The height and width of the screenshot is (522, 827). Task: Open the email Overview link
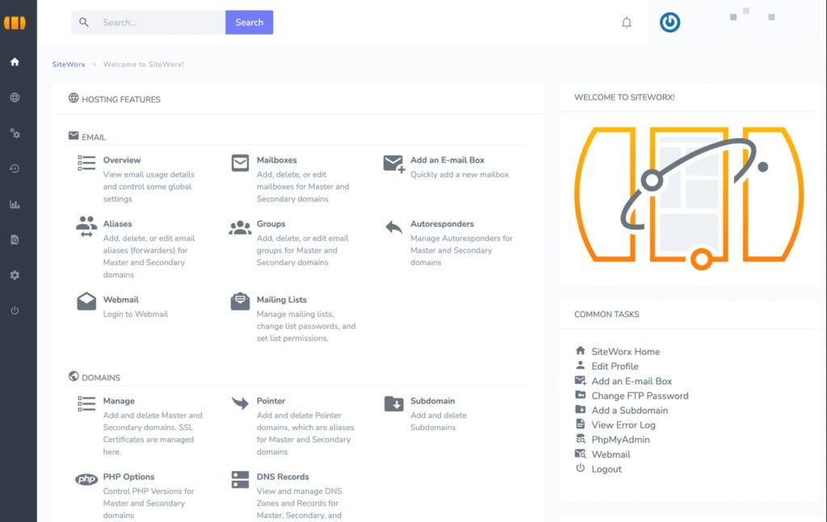[x=122, y=160]
